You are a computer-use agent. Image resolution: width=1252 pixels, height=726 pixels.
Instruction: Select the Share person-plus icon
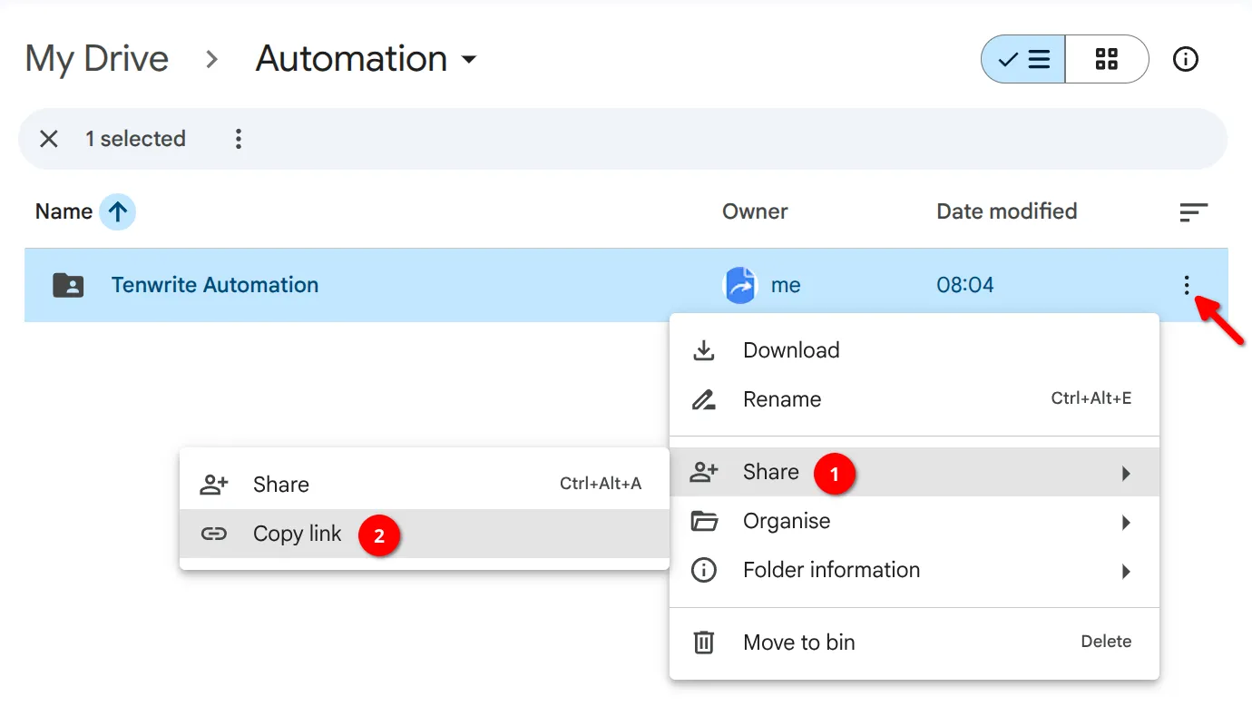coord(704,472)
